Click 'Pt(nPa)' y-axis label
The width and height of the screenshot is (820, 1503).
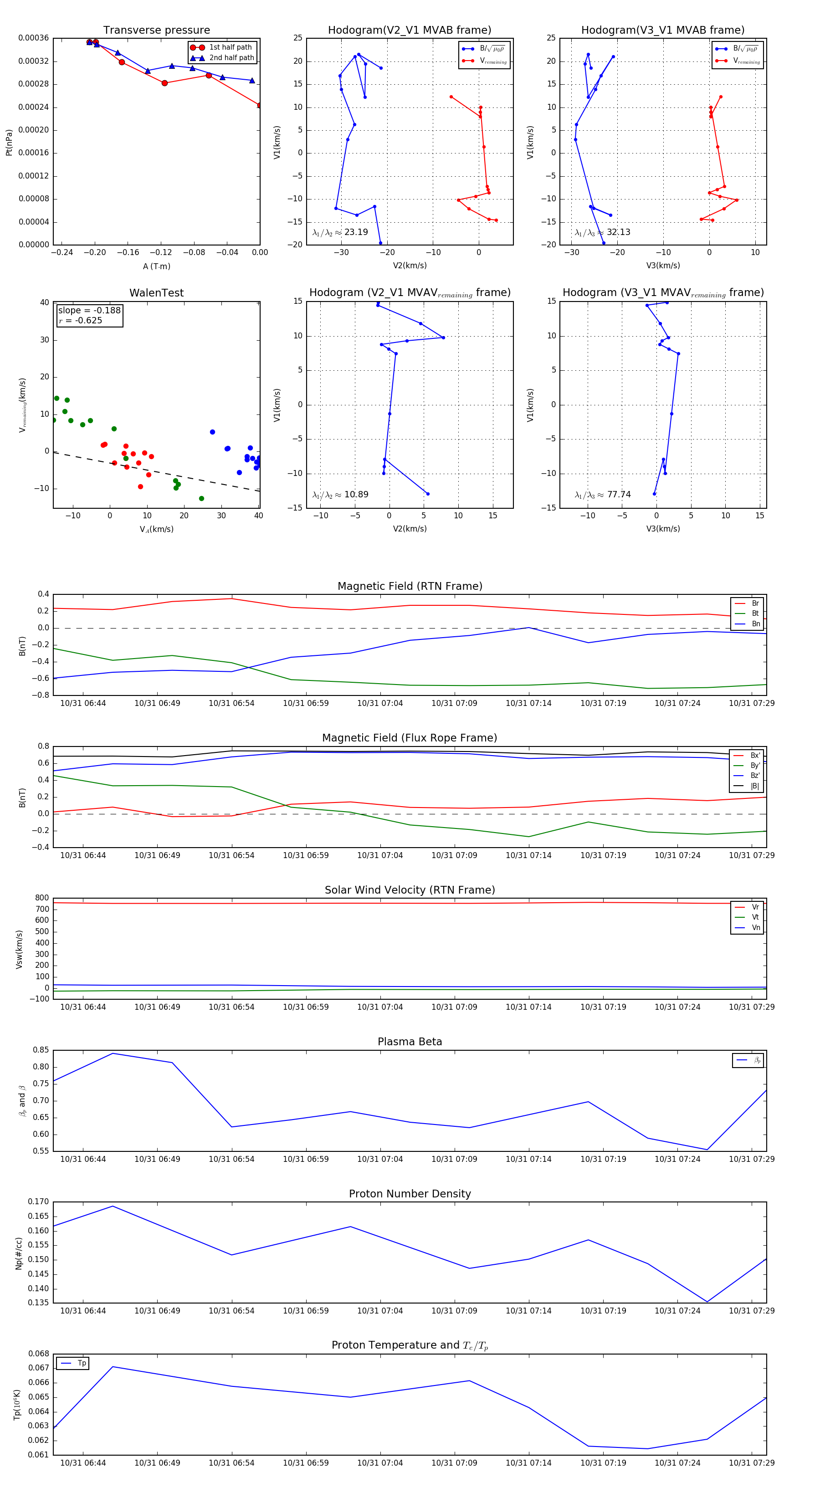(9, 142)
